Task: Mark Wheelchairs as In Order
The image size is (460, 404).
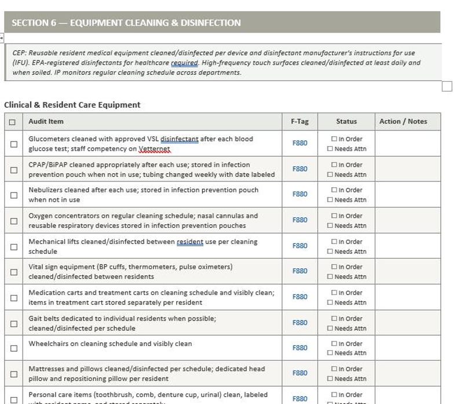Action: coord(334,344)
